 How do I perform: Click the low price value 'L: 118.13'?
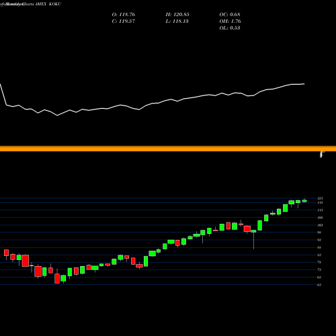click(177, 22)
